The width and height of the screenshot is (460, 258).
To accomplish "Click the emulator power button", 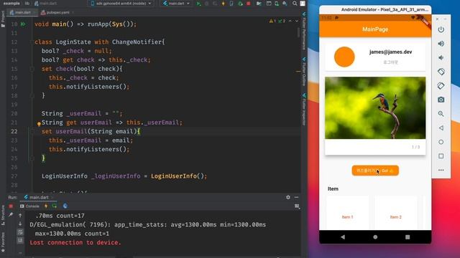I will pyautogui.click(x=441, y=29).
